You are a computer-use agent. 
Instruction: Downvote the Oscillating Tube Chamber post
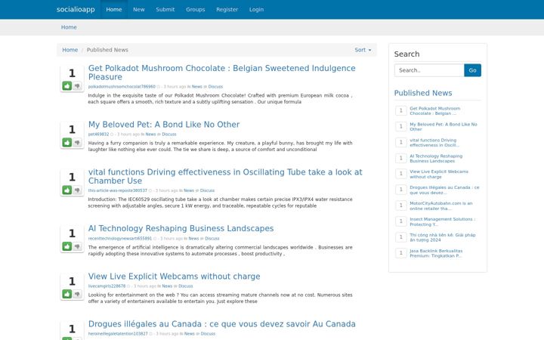tap(77, 190)
